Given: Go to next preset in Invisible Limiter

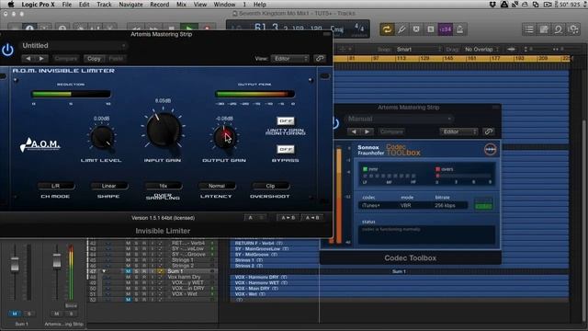Looking at the screenshot, I should coord(41,59).
